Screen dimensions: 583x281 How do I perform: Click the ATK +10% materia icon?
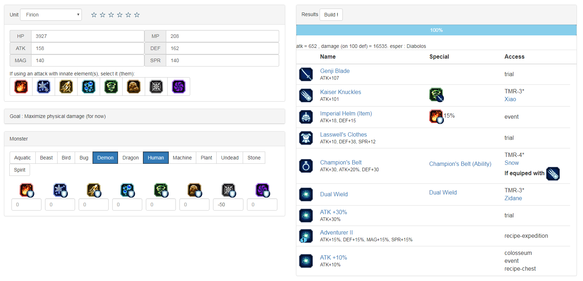306,261
